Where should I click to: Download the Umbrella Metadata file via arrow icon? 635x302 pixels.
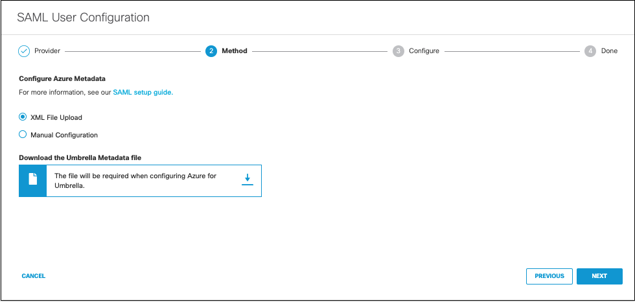click(247, 180)
